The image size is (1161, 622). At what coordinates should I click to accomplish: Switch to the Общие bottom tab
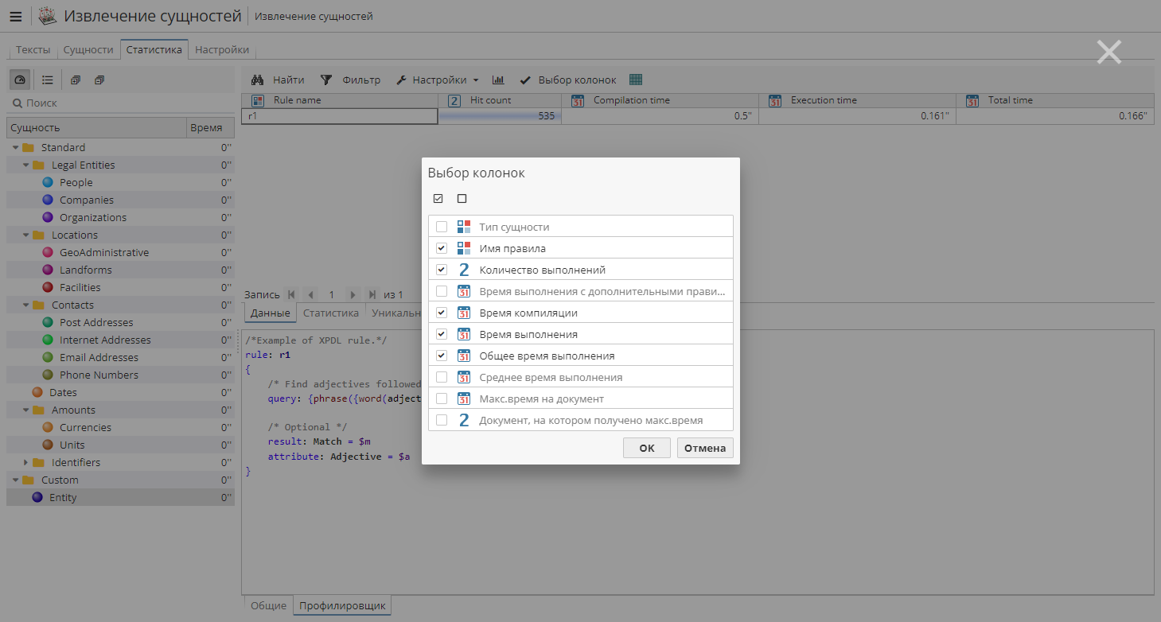268,605
